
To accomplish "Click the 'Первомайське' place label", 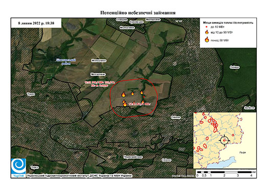I will tap(133, 157).
